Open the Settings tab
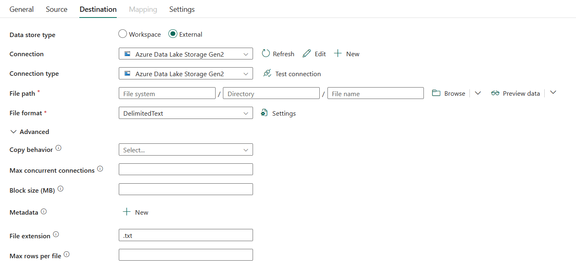The image size is (576, 268). [182, 9]
